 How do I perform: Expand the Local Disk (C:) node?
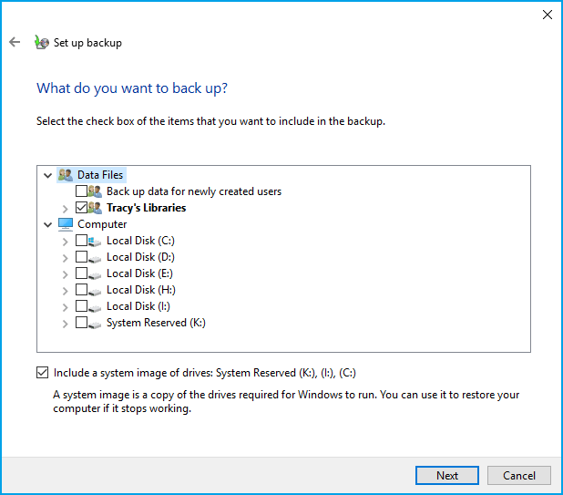pyautogui.click(x=65, y=241)
